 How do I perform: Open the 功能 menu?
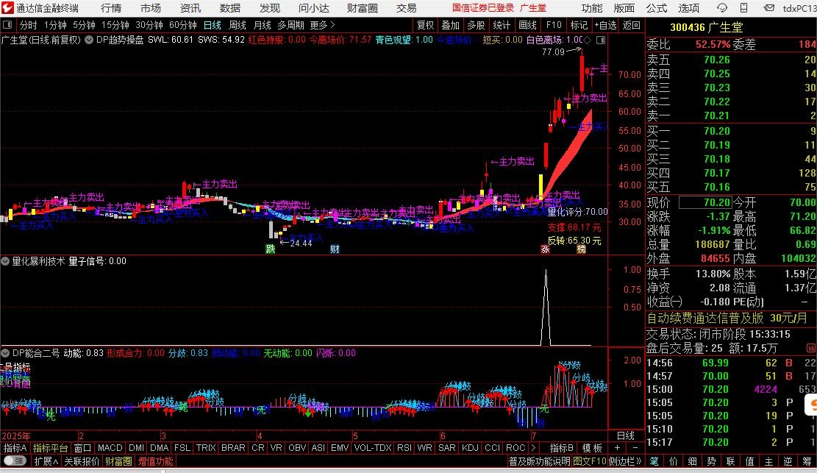[592, 8]
